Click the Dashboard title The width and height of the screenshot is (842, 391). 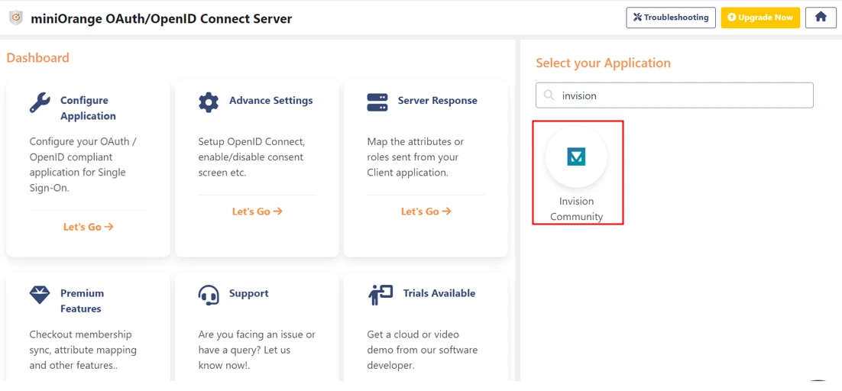point(37,57)
